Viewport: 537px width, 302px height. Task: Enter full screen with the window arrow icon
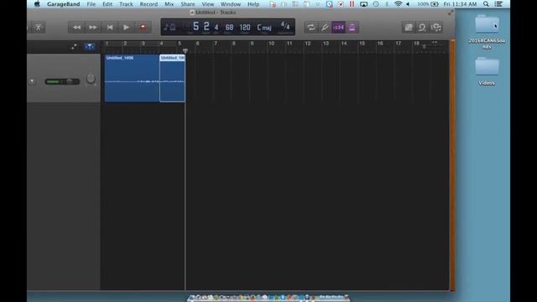451,13
